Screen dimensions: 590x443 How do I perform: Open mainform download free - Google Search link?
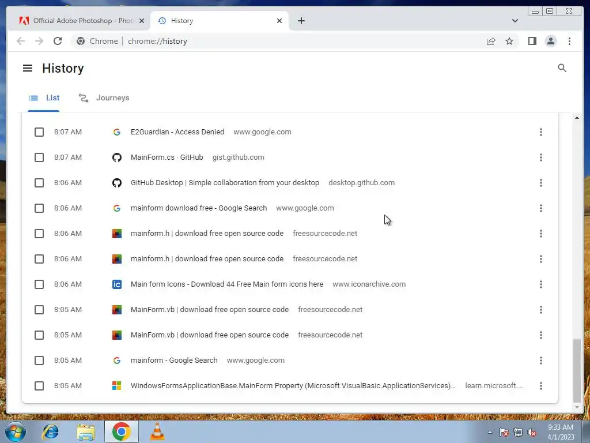click(x=199, y=208)
